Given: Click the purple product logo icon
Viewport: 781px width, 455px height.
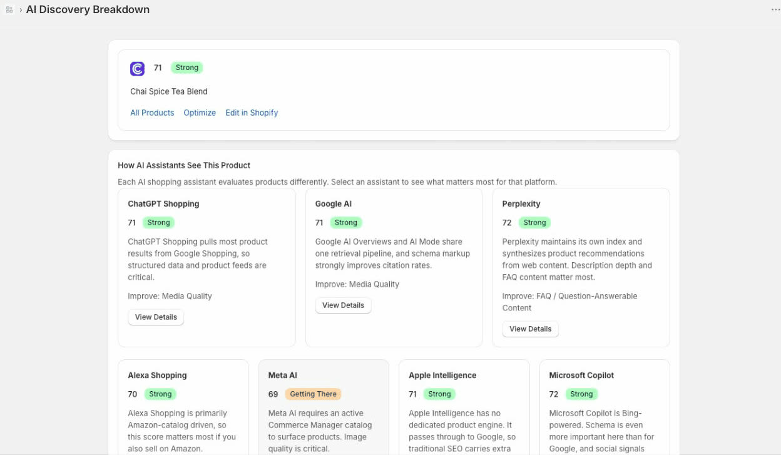Looking at the screenshot, I should [x=137, y=68].
